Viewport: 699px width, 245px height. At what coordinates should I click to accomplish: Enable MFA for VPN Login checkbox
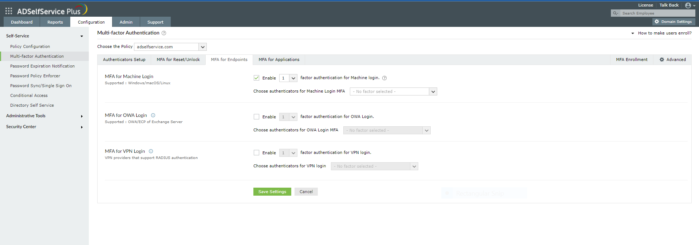257,153
